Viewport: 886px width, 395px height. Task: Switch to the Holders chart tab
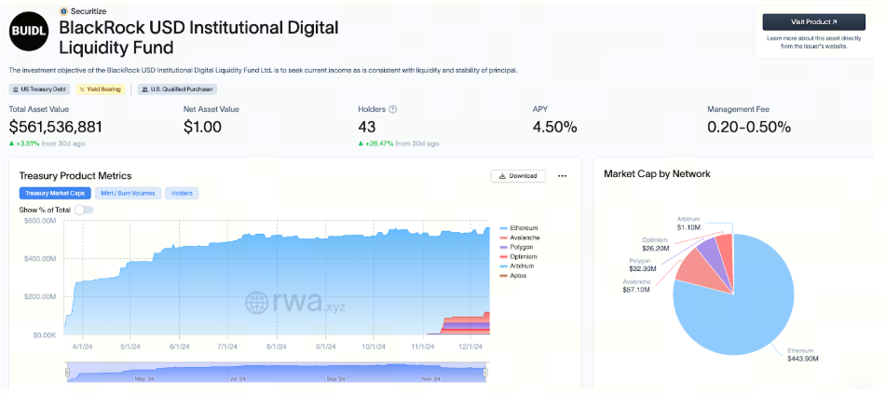click(182, 193)
